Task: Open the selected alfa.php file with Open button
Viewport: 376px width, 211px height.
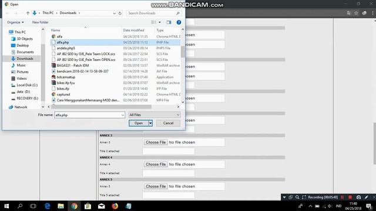Action: pyautogui.click(x=139, y=123)
